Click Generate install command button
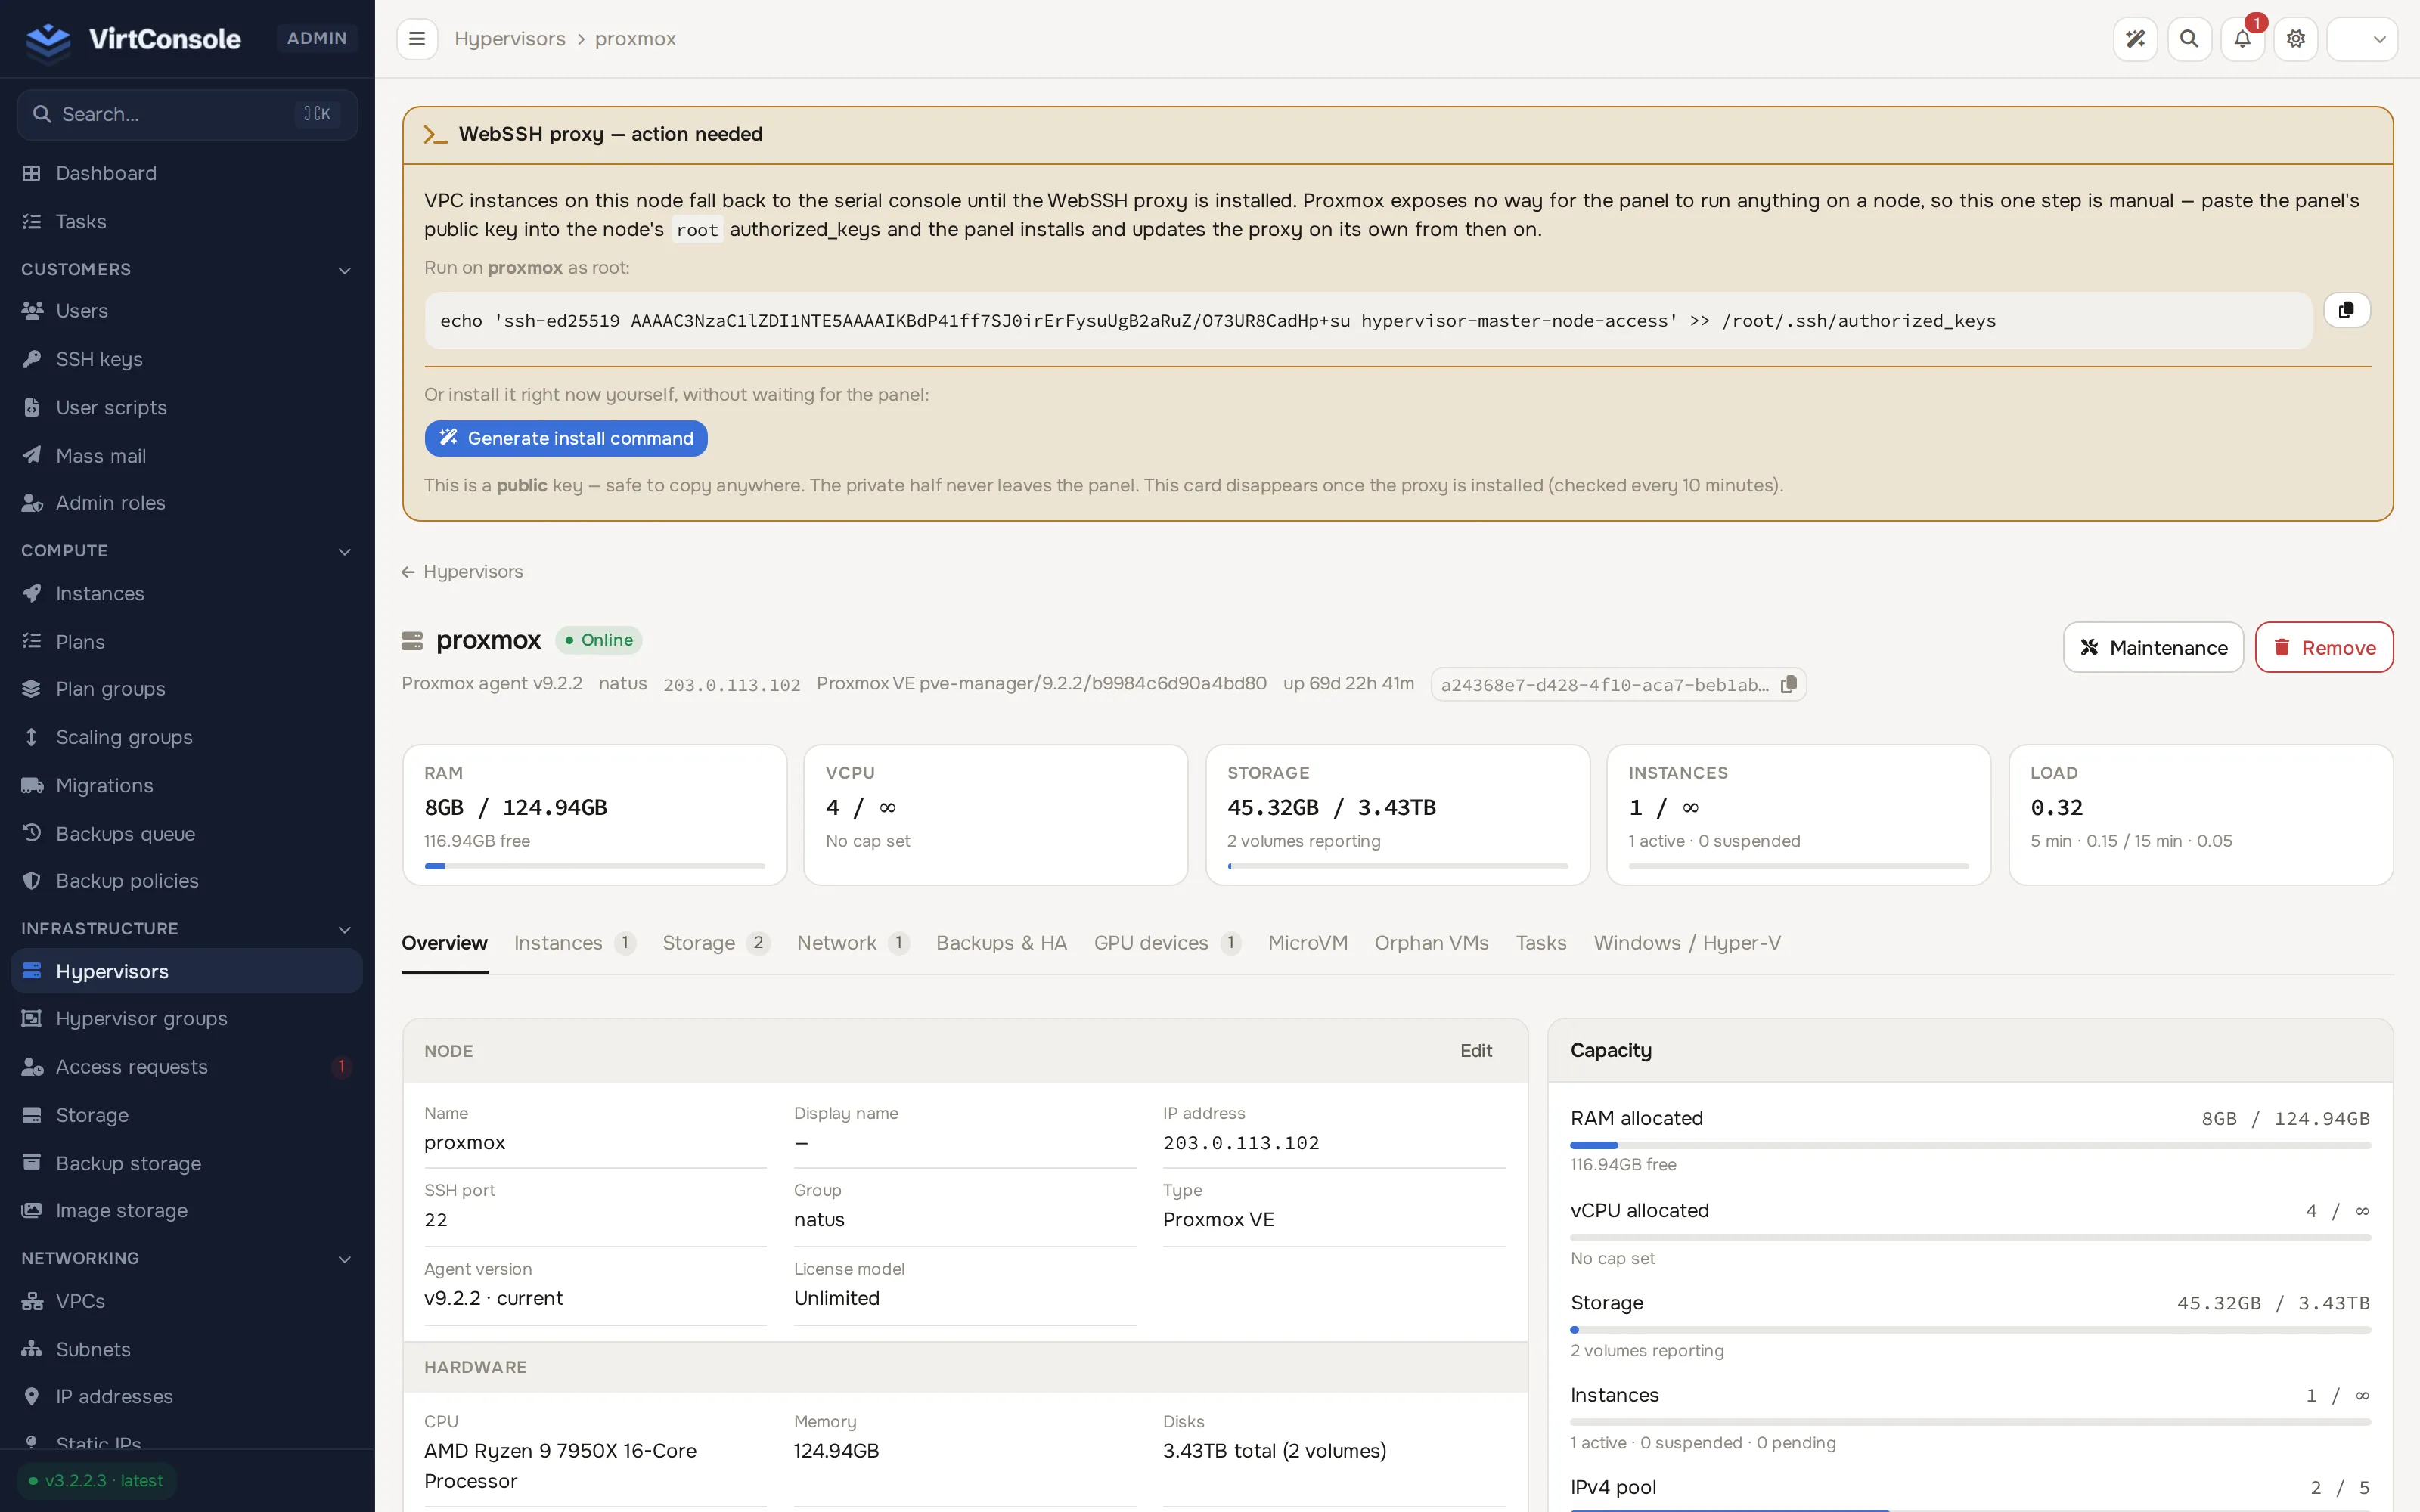 [566, 438]
